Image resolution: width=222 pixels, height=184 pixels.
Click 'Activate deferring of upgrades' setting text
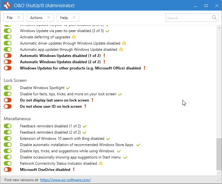pyautogui.click(x=45, y=37)
